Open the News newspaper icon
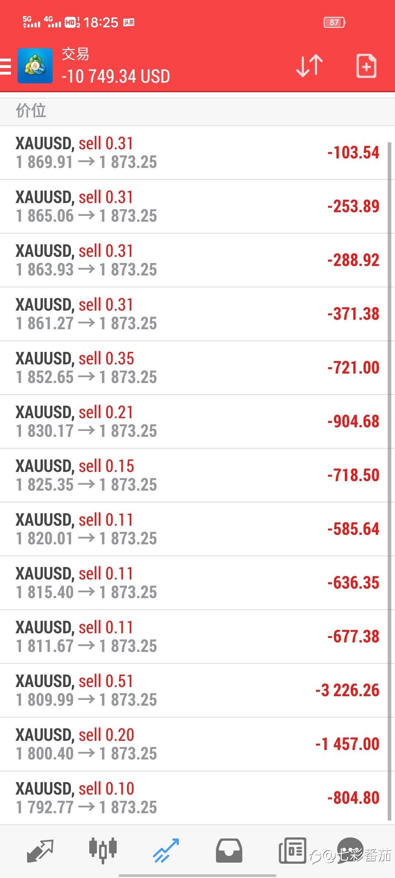395x878 pixels. tap(292, 850)
